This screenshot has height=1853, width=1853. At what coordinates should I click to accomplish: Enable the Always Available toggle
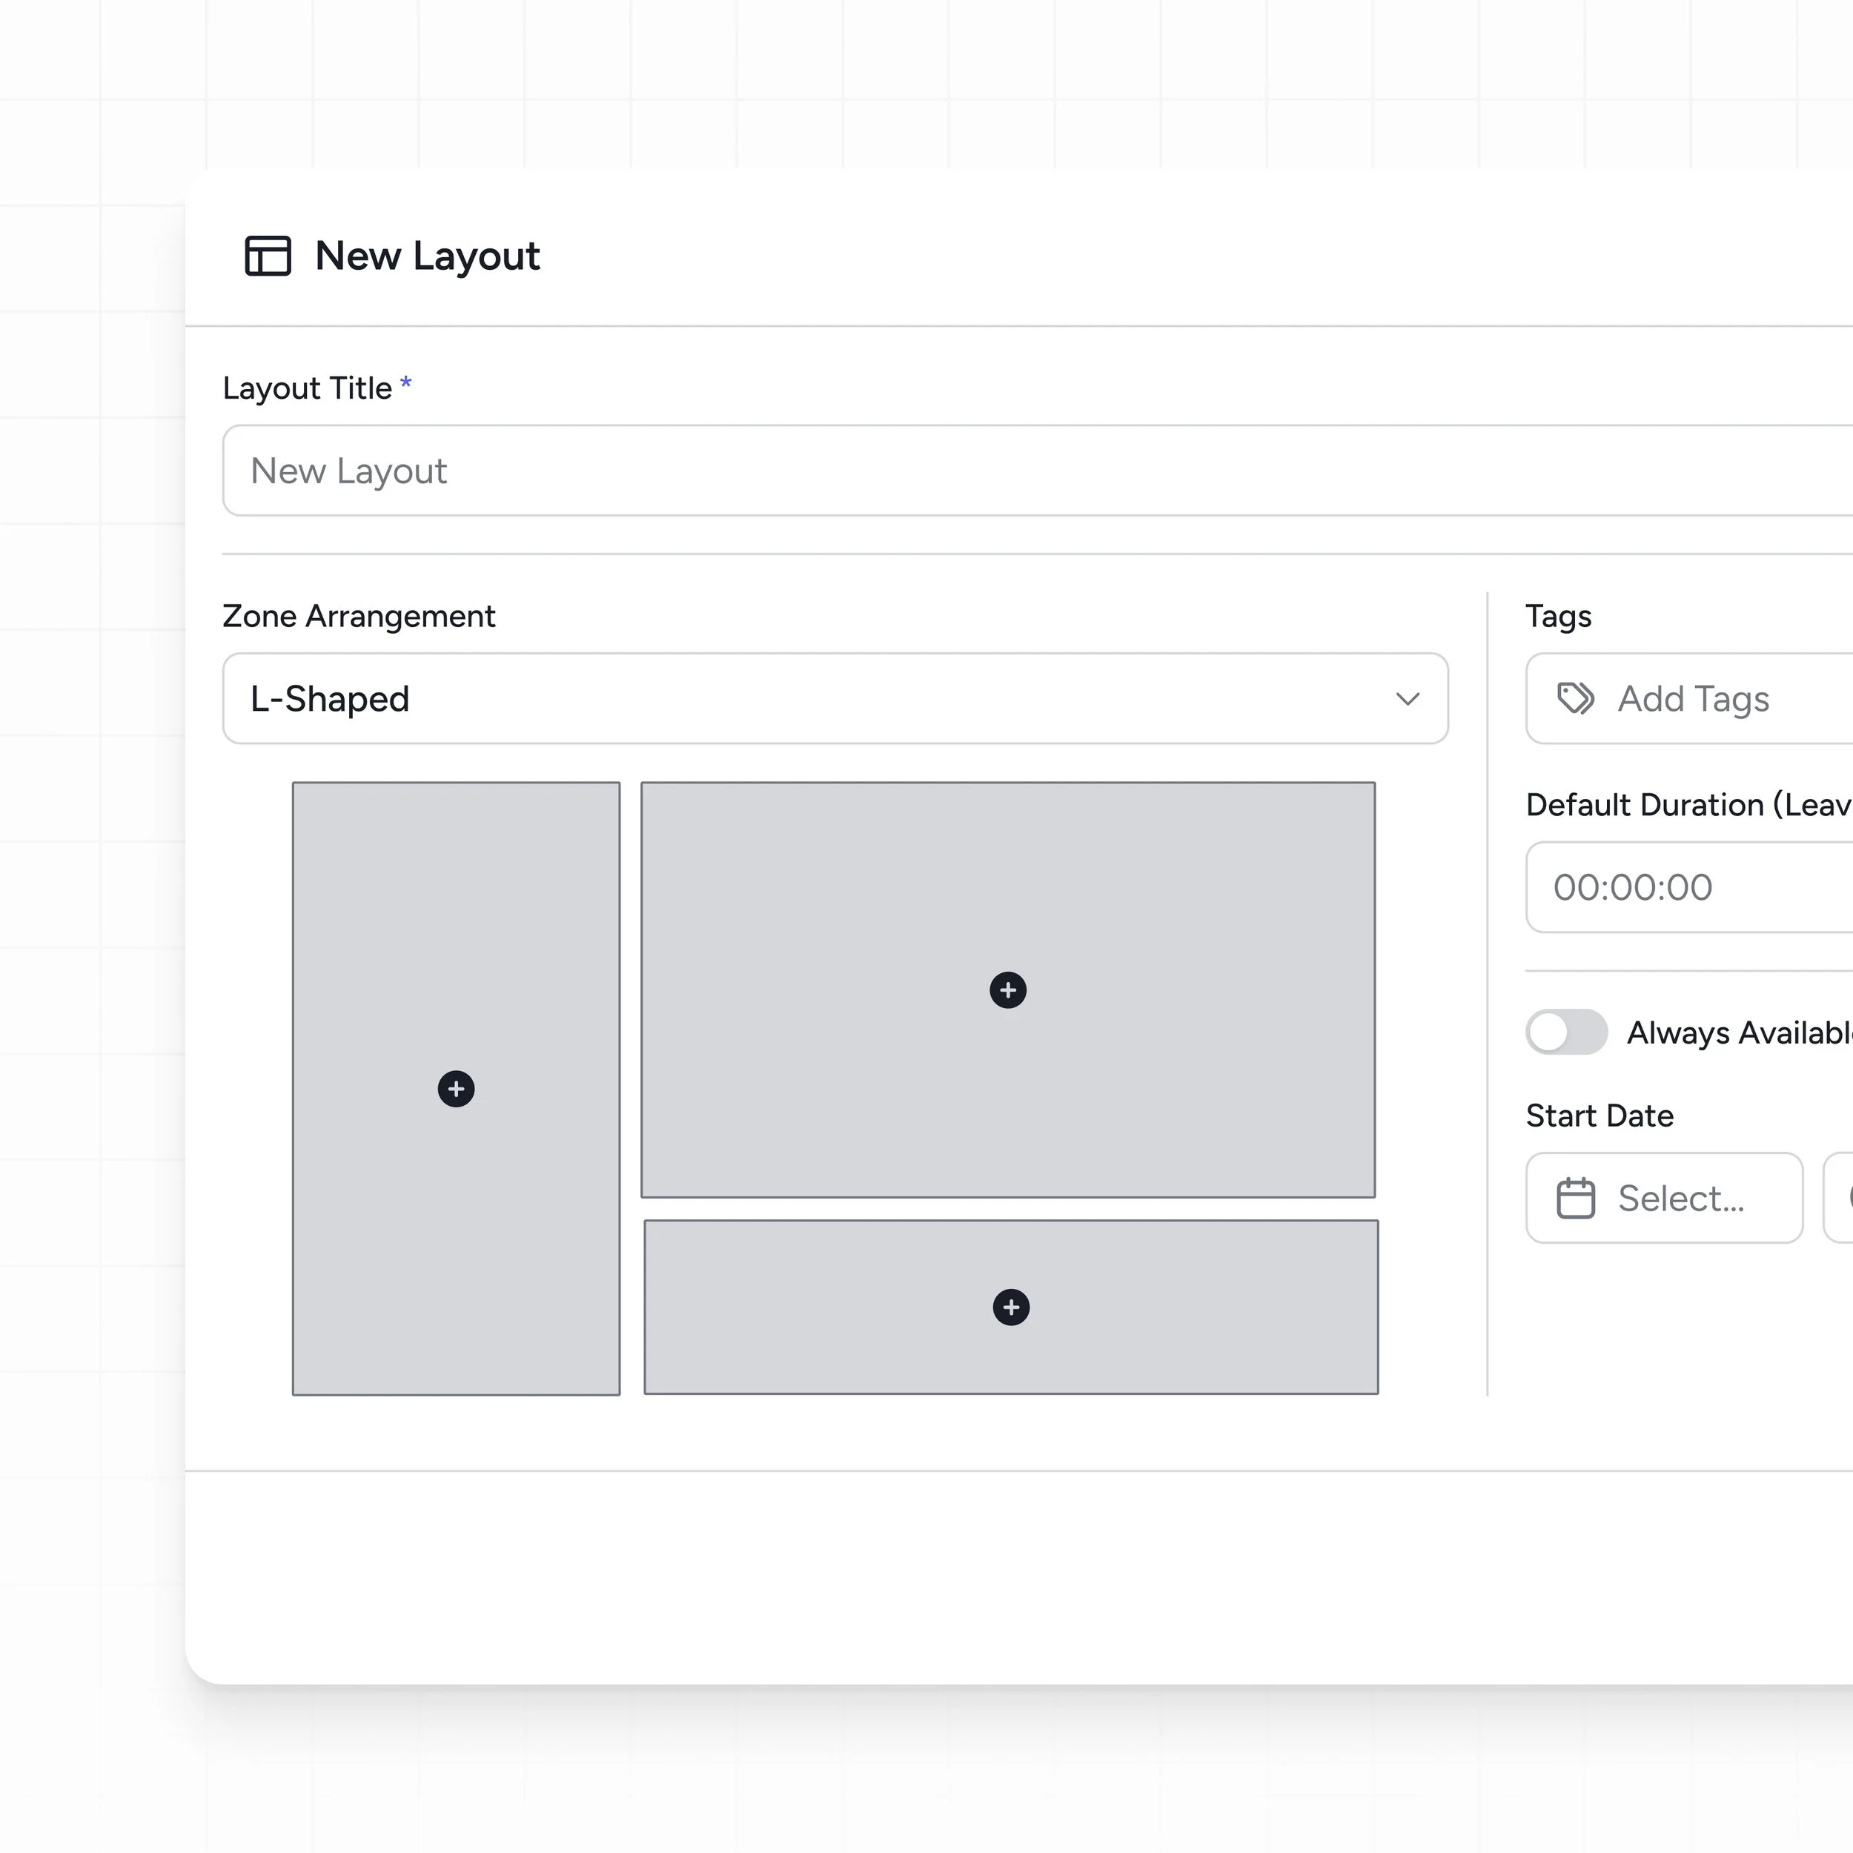1566,1032
